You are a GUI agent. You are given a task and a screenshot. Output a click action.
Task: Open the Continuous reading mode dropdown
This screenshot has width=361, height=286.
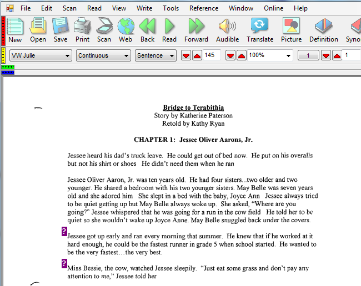(103, 55)
